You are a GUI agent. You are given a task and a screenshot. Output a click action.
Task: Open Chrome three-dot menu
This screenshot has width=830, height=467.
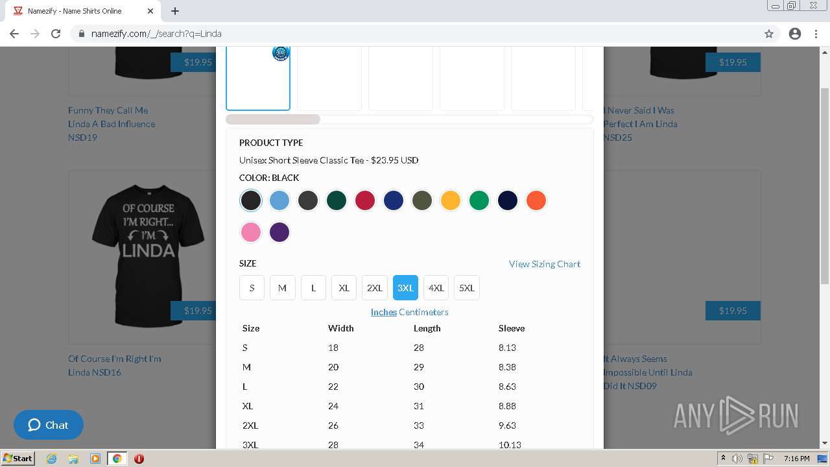click(x=816, y=34)
